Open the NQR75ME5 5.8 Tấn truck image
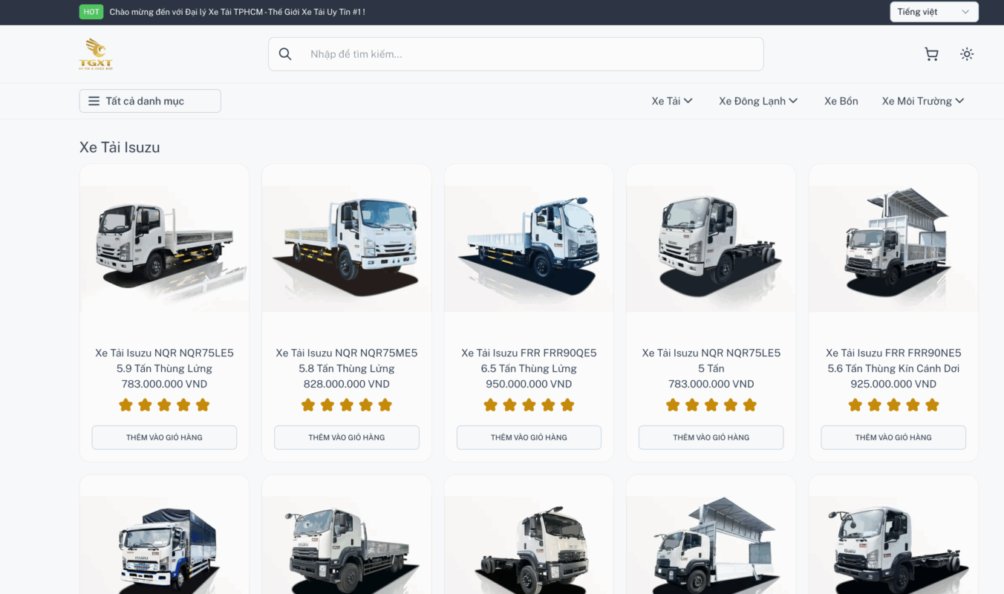The image size is (1004, 594). click(347, 249)
